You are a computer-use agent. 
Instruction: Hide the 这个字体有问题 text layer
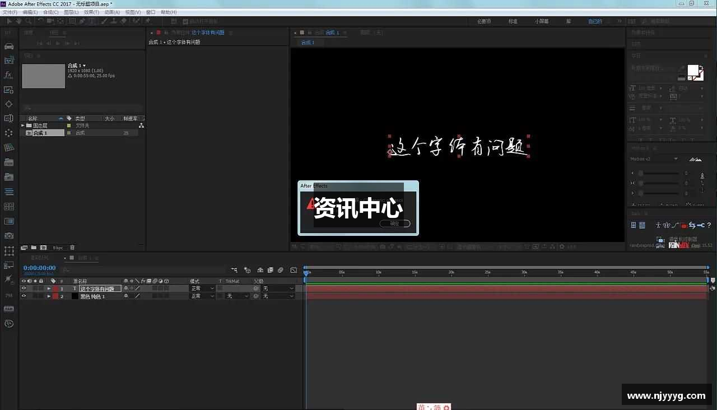point(24,288)
